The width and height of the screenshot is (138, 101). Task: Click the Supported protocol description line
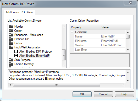point(34,72)
